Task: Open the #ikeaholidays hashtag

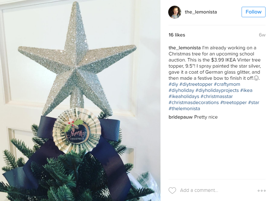Action: (x=184, y=96)
